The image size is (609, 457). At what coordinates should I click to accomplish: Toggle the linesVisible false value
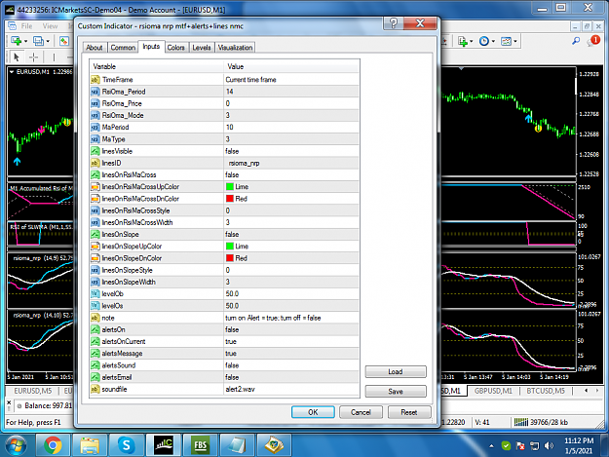pyautogui.click(x=291, y=151)
